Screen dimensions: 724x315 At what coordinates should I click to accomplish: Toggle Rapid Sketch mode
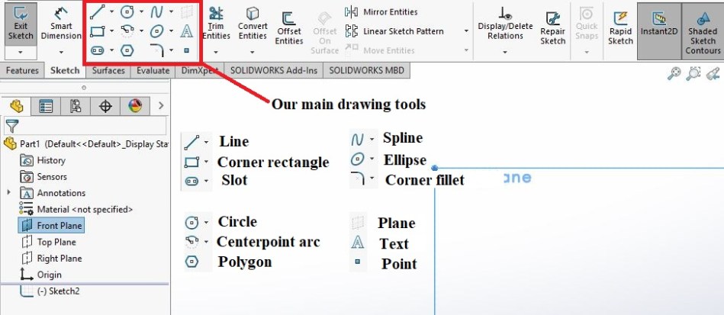[620, 27]
